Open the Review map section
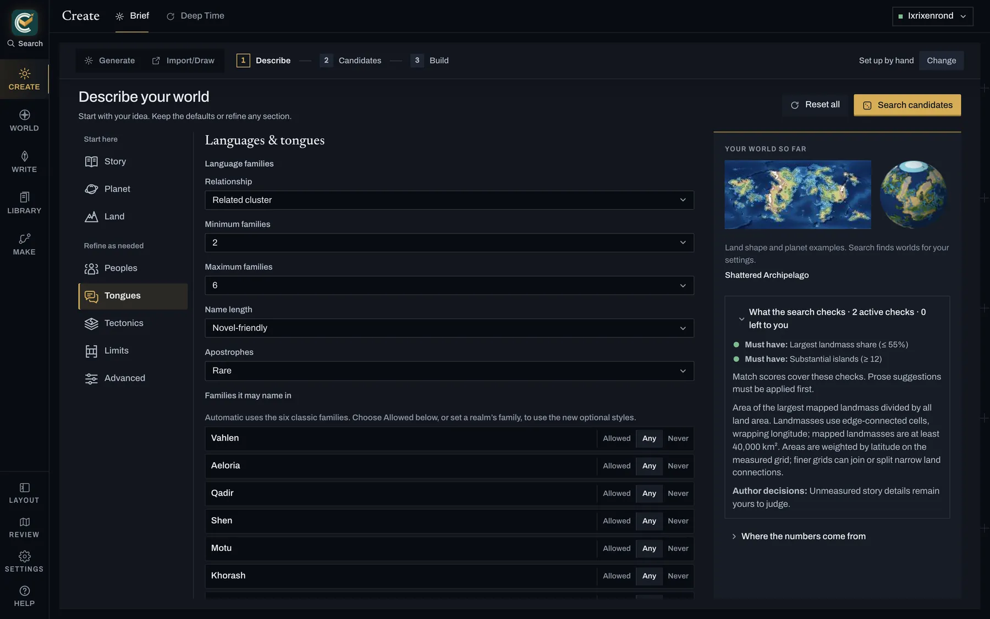The height and width of the screenshot is (619, 990). coord(24,527)
